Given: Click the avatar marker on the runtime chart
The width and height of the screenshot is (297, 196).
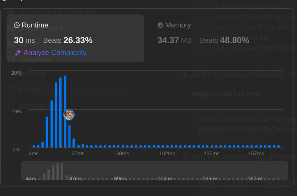Looking at the screenshot, I should point(69,115).
